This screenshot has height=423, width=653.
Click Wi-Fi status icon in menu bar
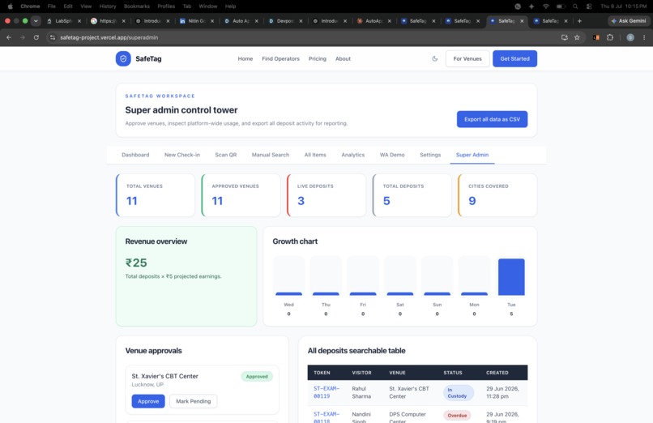546,6
